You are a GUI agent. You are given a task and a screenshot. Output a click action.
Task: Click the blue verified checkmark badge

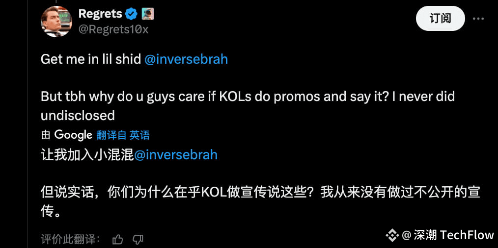131,14
